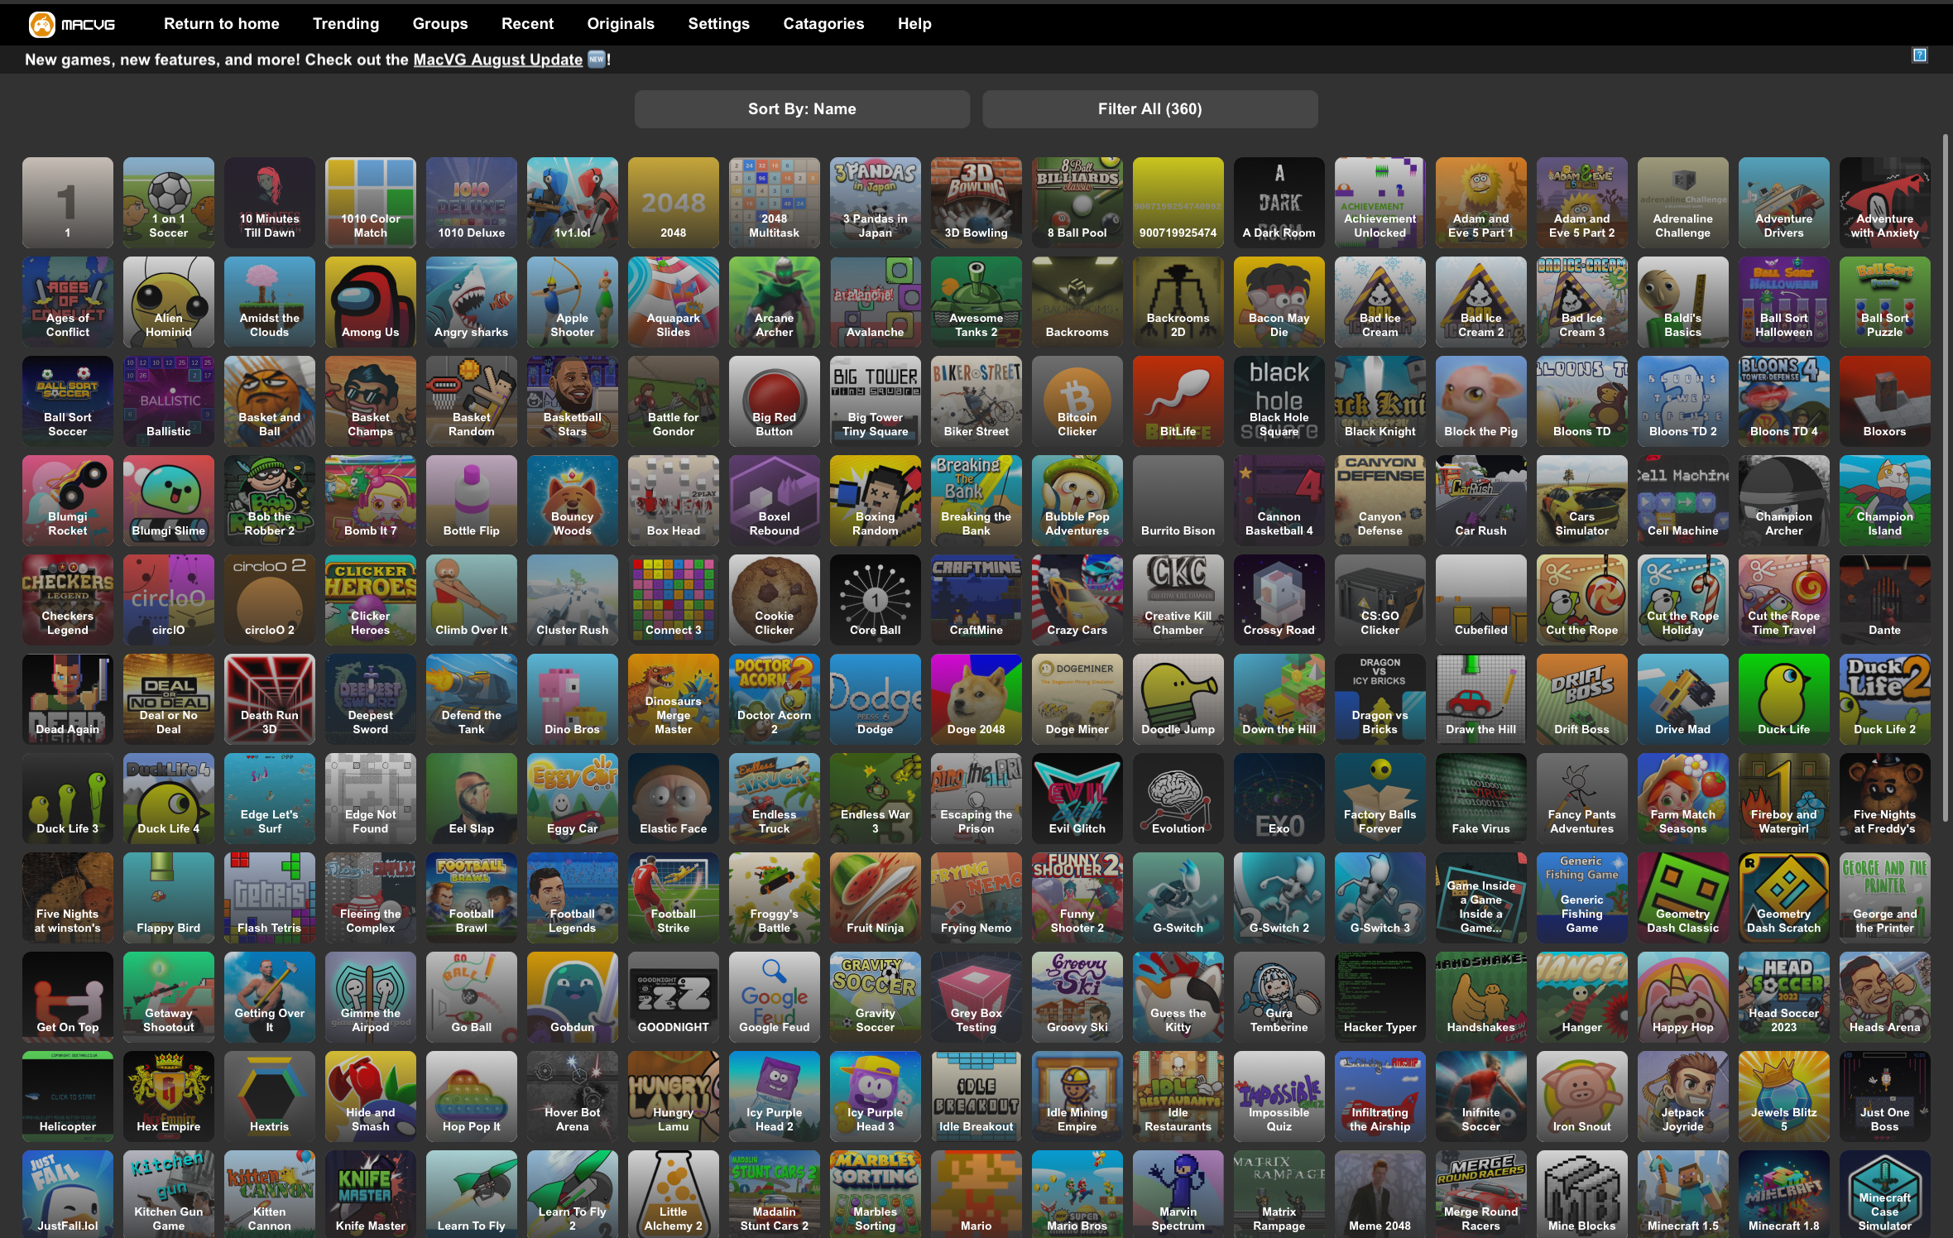
Task: Open the Among Us game tile
Action: 371,302
